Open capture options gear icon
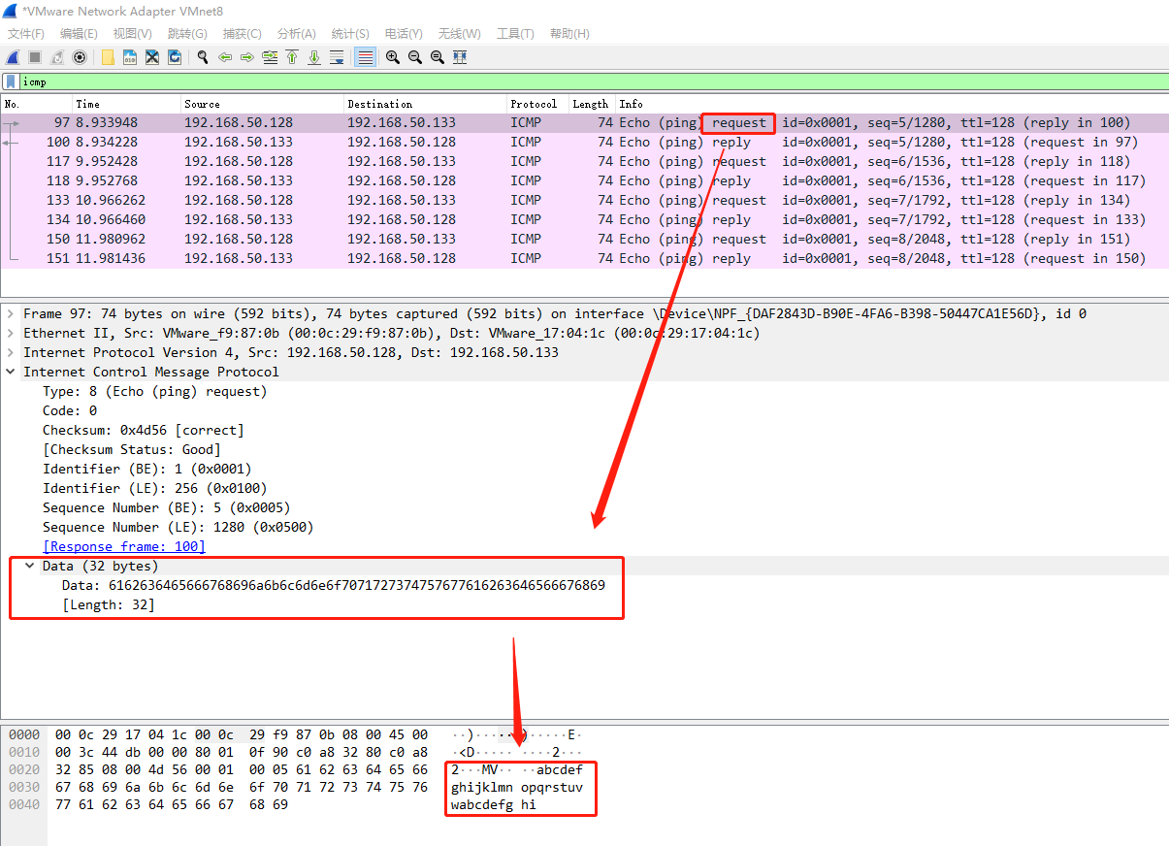The width and height of the screenshot is (1169, 846). click(x=80, y=57)
